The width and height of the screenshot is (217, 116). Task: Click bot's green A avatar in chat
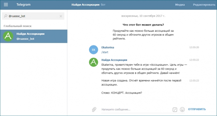tap(94, 62)
